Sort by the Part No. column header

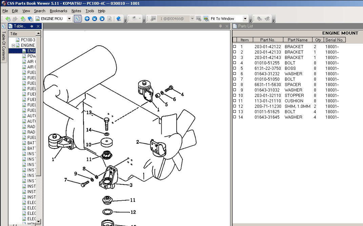[268, 40]
